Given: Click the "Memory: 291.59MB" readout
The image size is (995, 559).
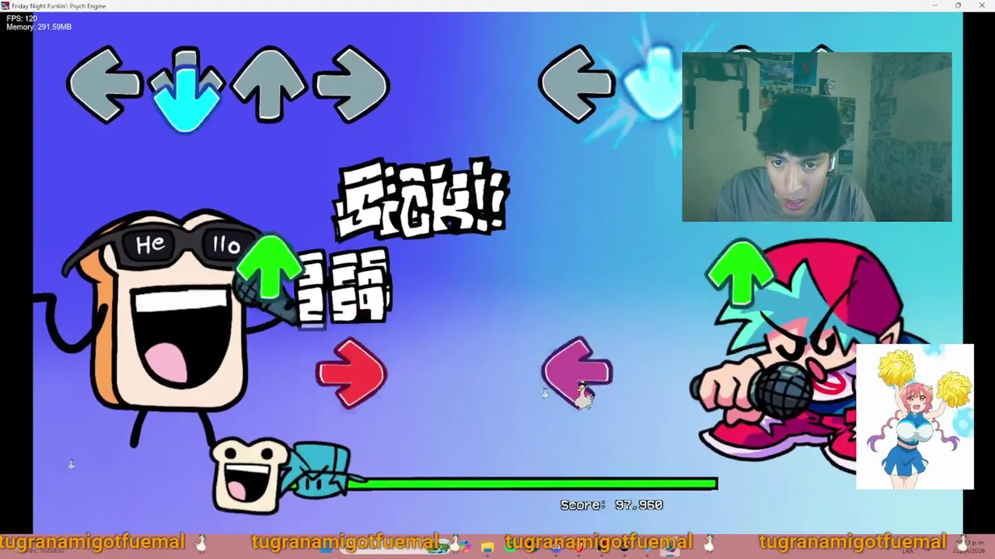Looking at the screenshot, I should point(39,27).
